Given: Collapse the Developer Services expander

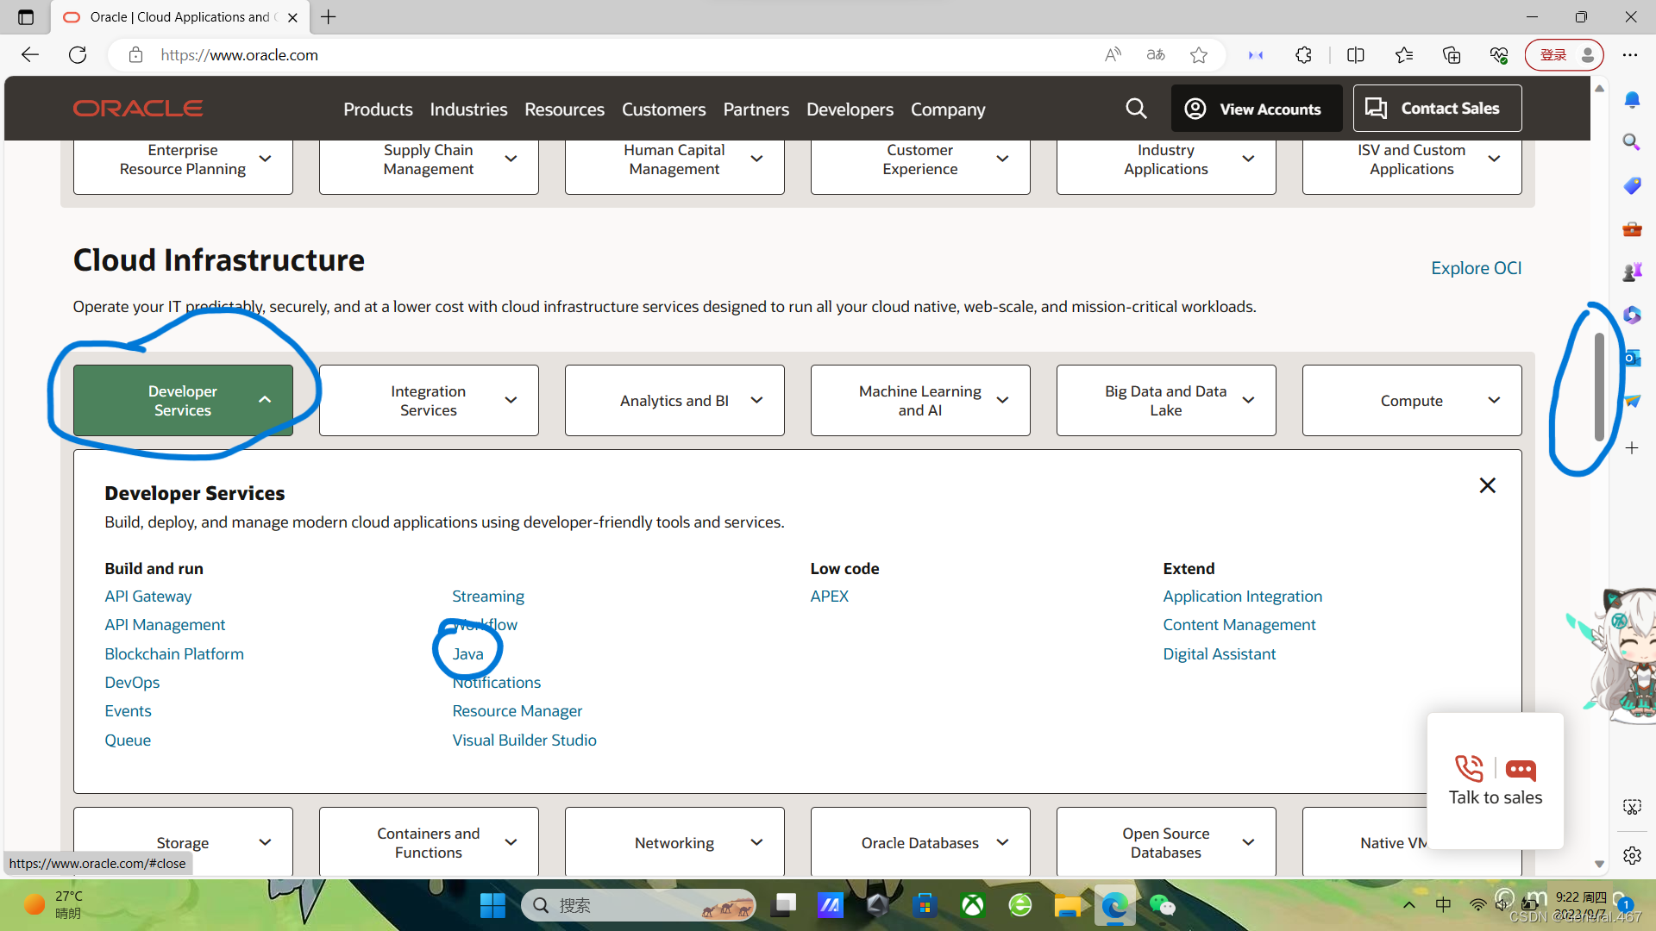Looking at the screenshot, I should 183,401.
